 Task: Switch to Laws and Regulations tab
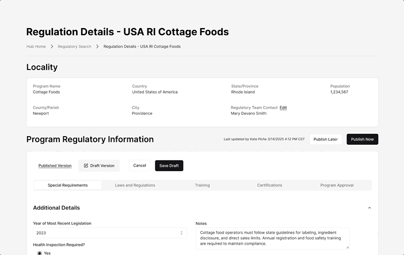pos(135,186)
